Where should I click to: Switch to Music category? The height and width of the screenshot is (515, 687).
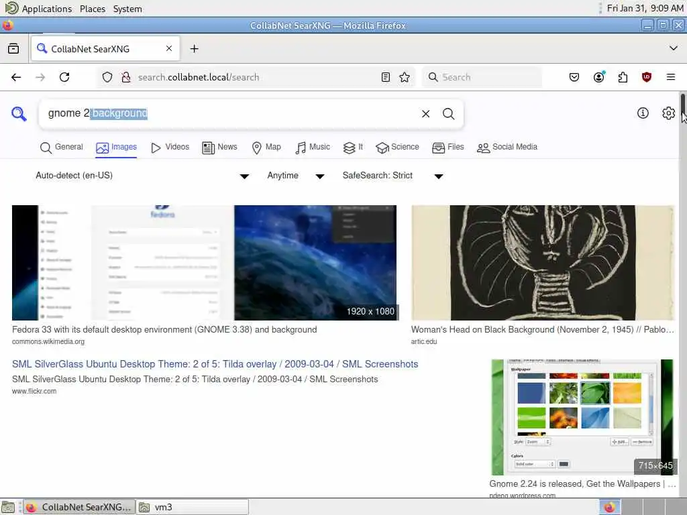[313, 147]
